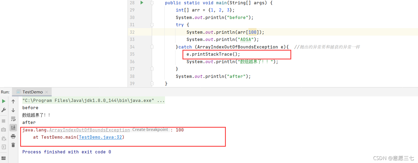The width and height of the screenshot is (418, 163).
Task: Toggle soft-wrap in the console
Action: tap(13, 119)
